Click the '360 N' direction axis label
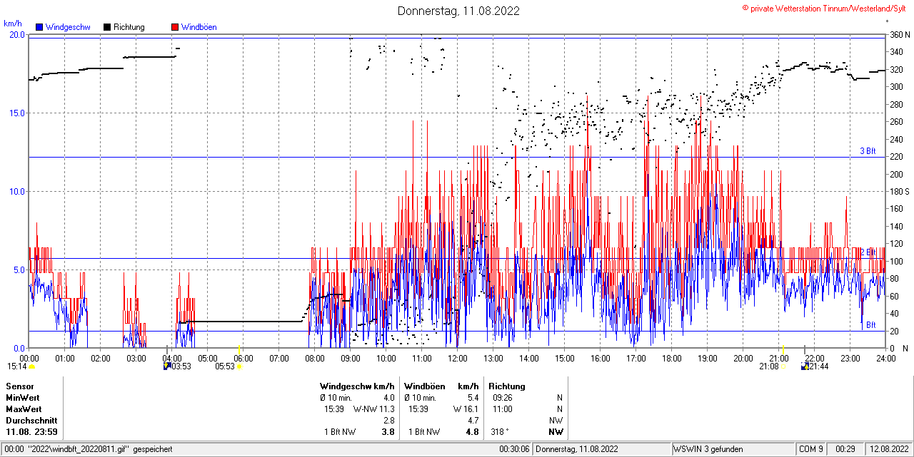Viewport: 914px width, 457px height. pos(899,35)
